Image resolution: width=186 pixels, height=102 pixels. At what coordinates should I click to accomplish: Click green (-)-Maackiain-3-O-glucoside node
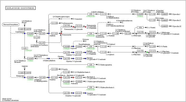(x=147, y=52)
